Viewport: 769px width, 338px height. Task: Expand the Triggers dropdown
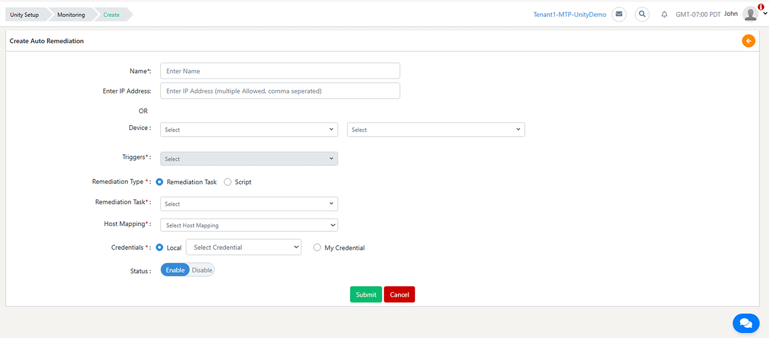click(x=249, y=159)
